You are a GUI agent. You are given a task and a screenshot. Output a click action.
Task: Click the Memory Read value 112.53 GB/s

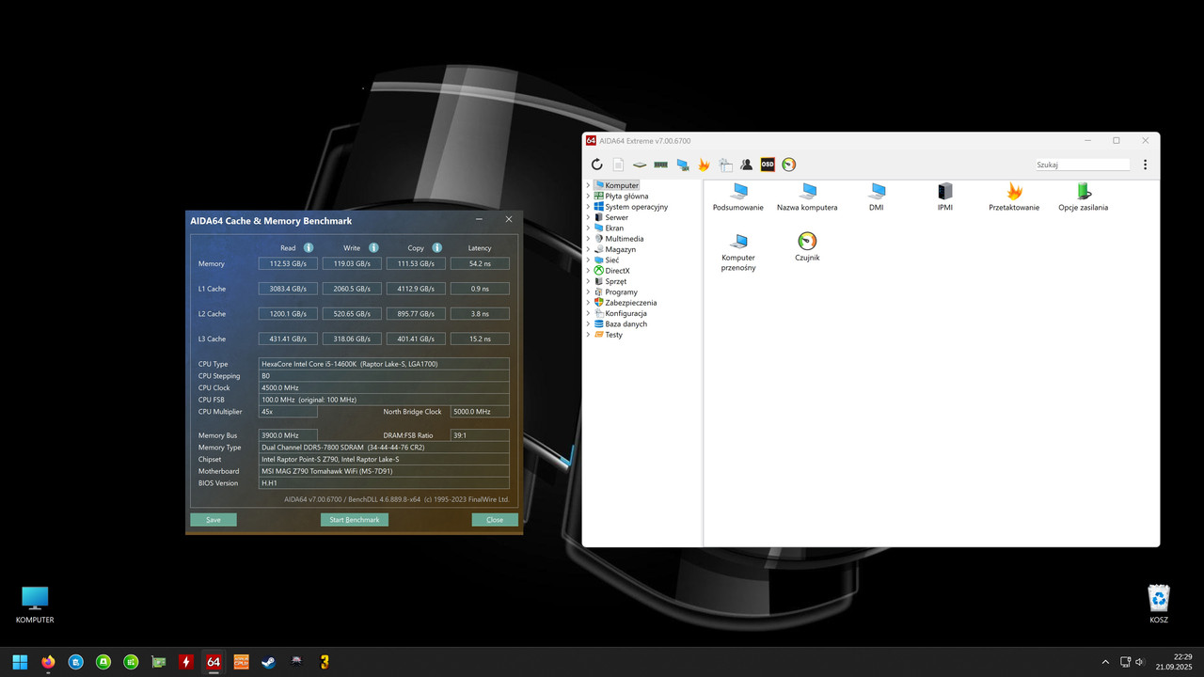tap(288, 263)
